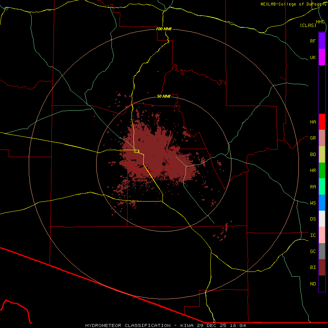Click the ND black legend swatch
This screenshot has width=328, height=328.
[x=322, y=284]
